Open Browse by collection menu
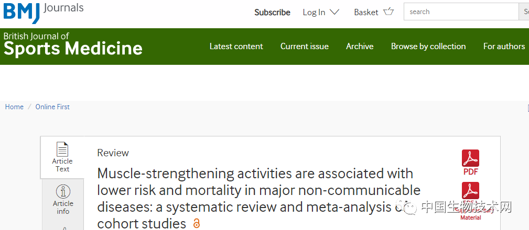The width and height of the screenshot is (529, 230). coord(428,47)
